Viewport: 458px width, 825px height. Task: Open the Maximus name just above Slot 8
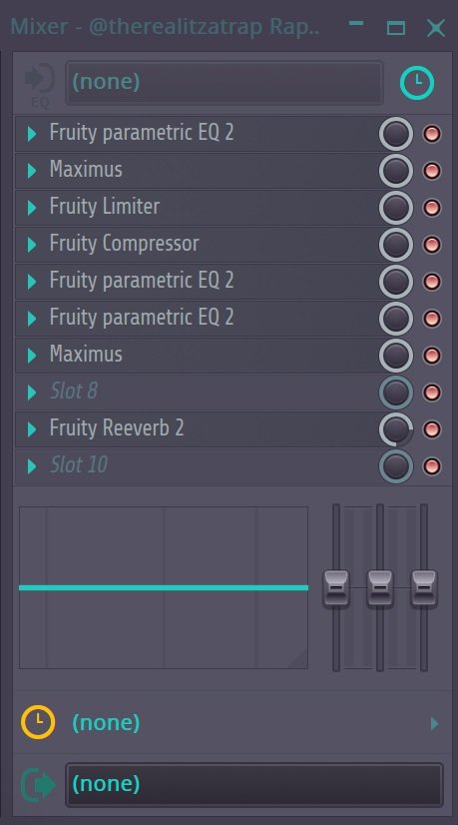[86, 355]
